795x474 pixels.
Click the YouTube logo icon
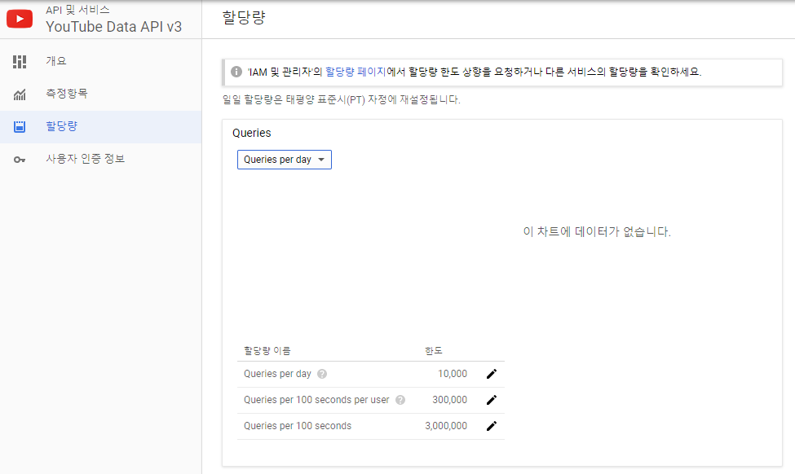click(x=20, y=20)
